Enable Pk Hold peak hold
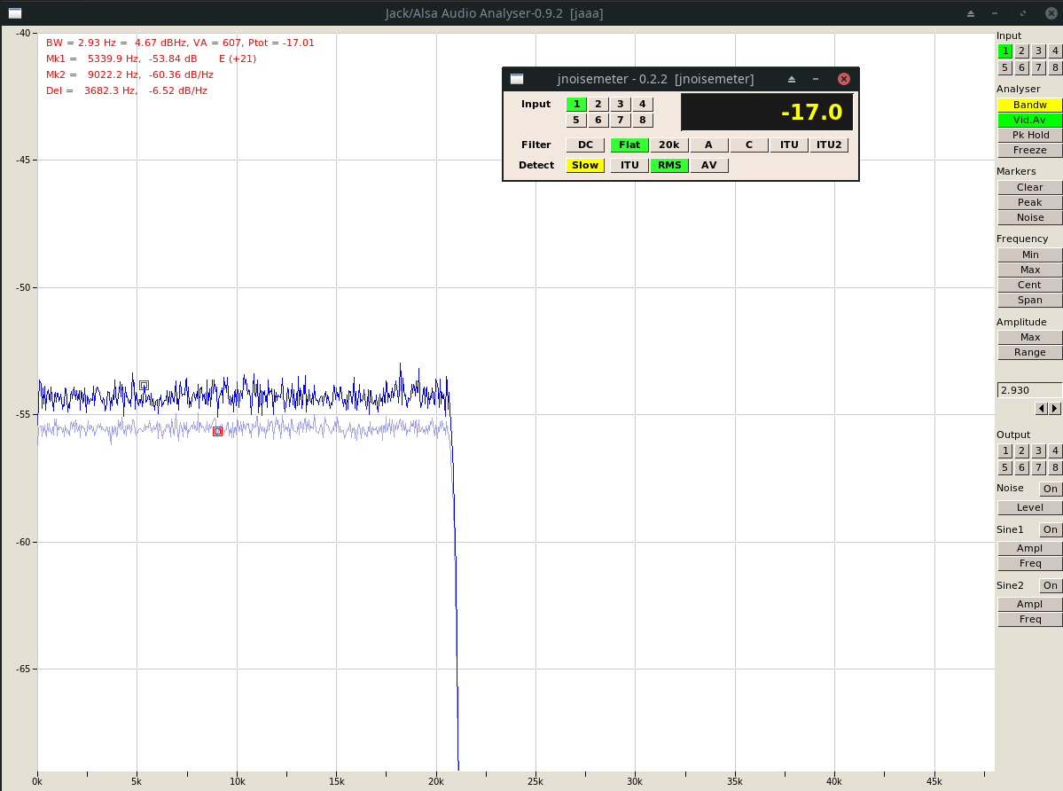This screenshot has height=791, width=1063. pos(1030,135)
